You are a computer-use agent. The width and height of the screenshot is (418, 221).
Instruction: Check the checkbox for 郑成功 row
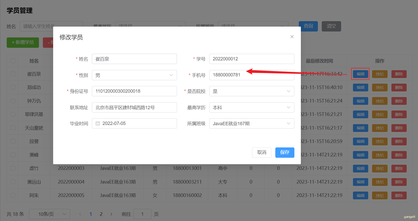click(13, 87)
